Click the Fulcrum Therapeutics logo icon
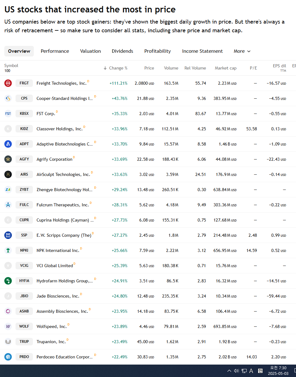Viewport: 296px width, 377px height. pos(8,205)
